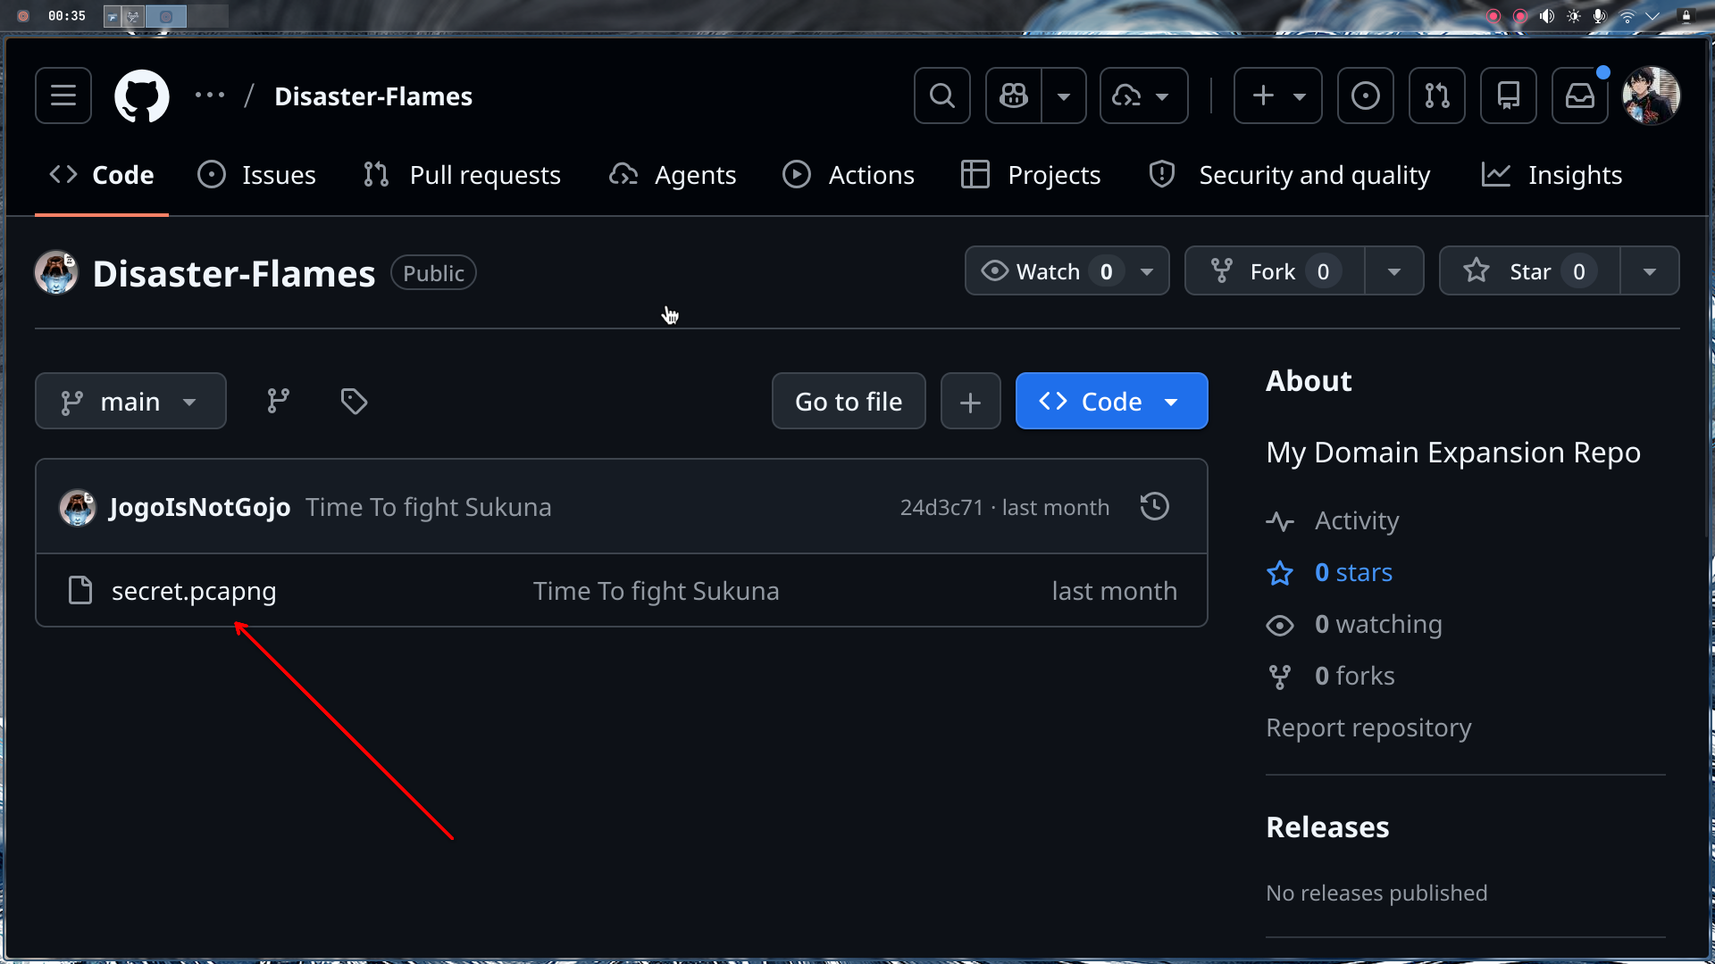Open the Star options dropdown arrow
Viewport: 1715px width, 964px height.
1649,270
